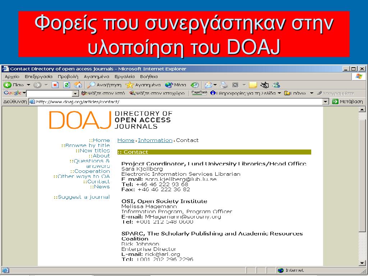This screenshot has height=276, width=368.
Task: Click the Mail envelope icon
Action: coord(208,85)
